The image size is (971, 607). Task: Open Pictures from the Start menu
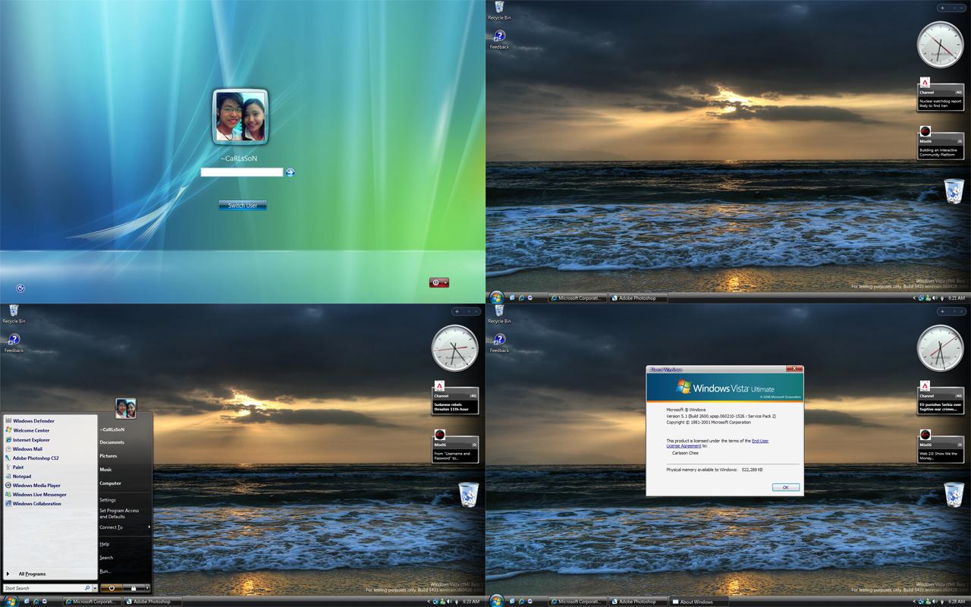coord(108,456)
